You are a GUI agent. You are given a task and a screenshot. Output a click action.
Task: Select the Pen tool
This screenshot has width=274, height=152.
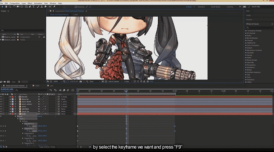[30, 6]
